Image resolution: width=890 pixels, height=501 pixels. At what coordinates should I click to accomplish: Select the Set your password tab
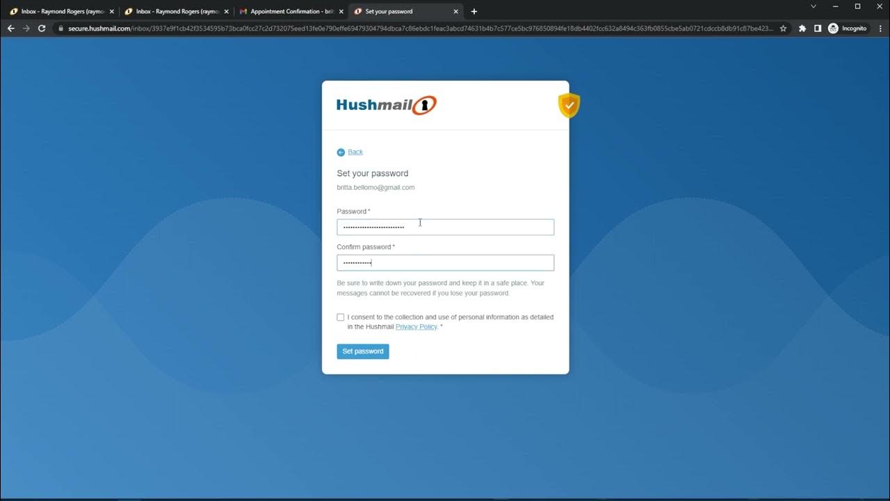coord(405,12)
